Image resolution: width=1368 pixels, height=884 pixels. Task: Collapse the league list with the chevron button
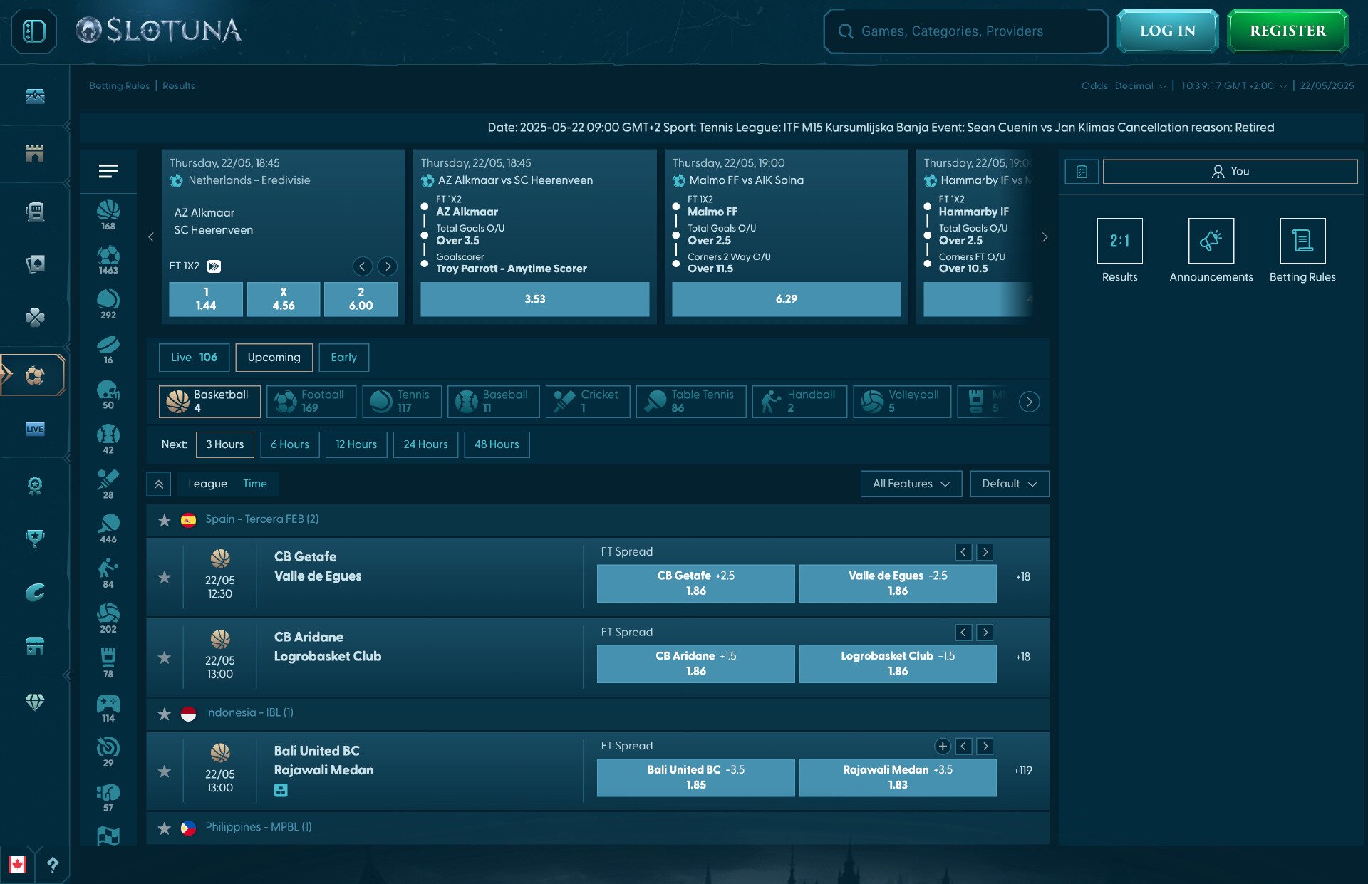point(158,484)
